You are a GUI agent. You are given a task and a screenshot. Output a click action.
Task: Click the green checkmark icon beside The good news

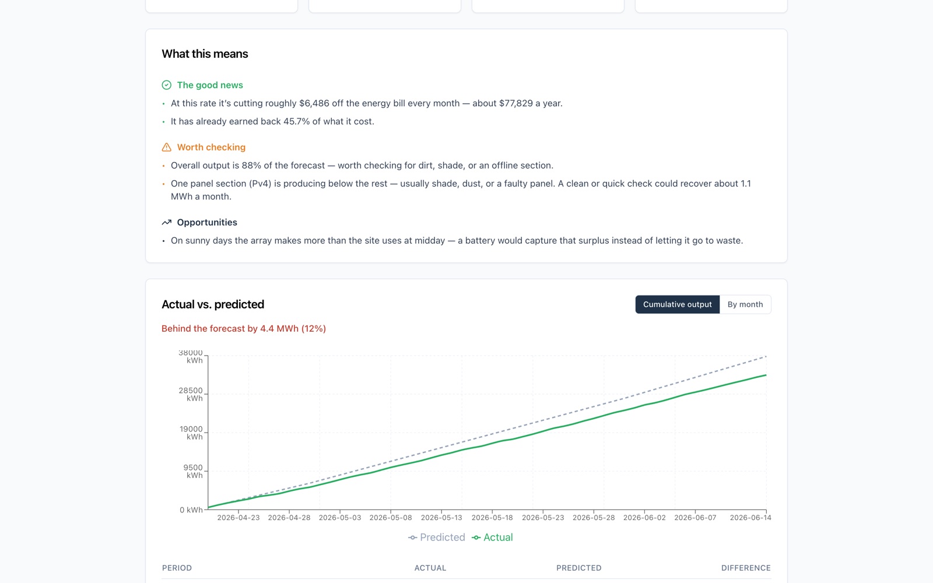(166, 85)
